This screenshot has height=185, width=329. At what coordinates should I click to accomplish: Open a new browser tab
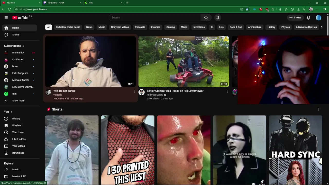coord(127,3)
